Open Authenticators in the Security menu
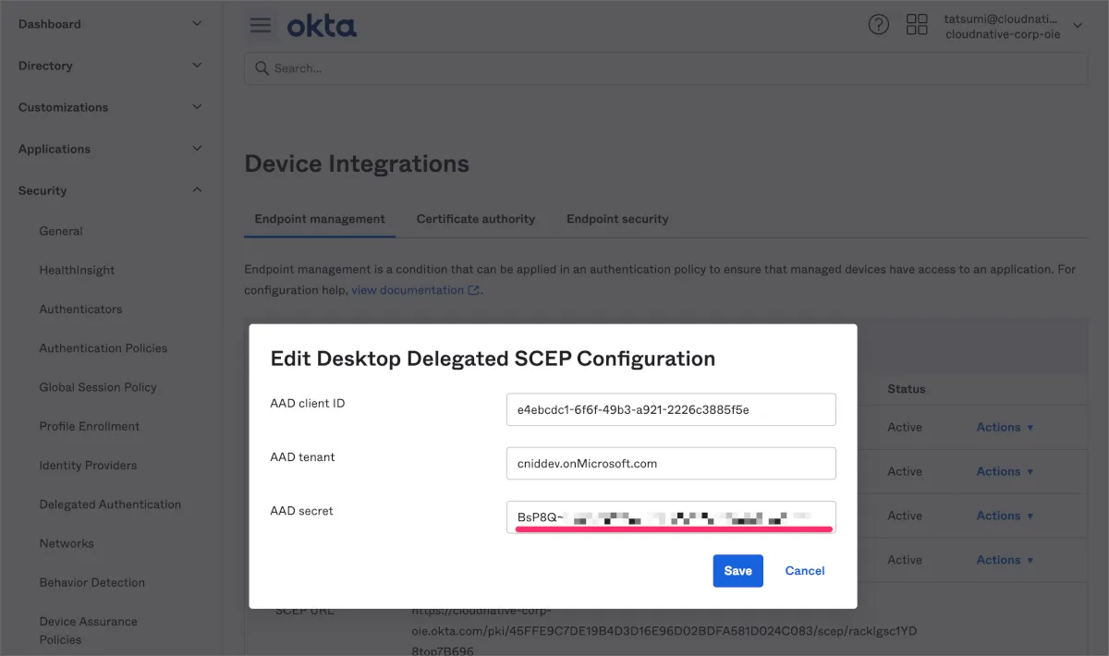This screenshot has height=656, width=1109. [80, 310]
